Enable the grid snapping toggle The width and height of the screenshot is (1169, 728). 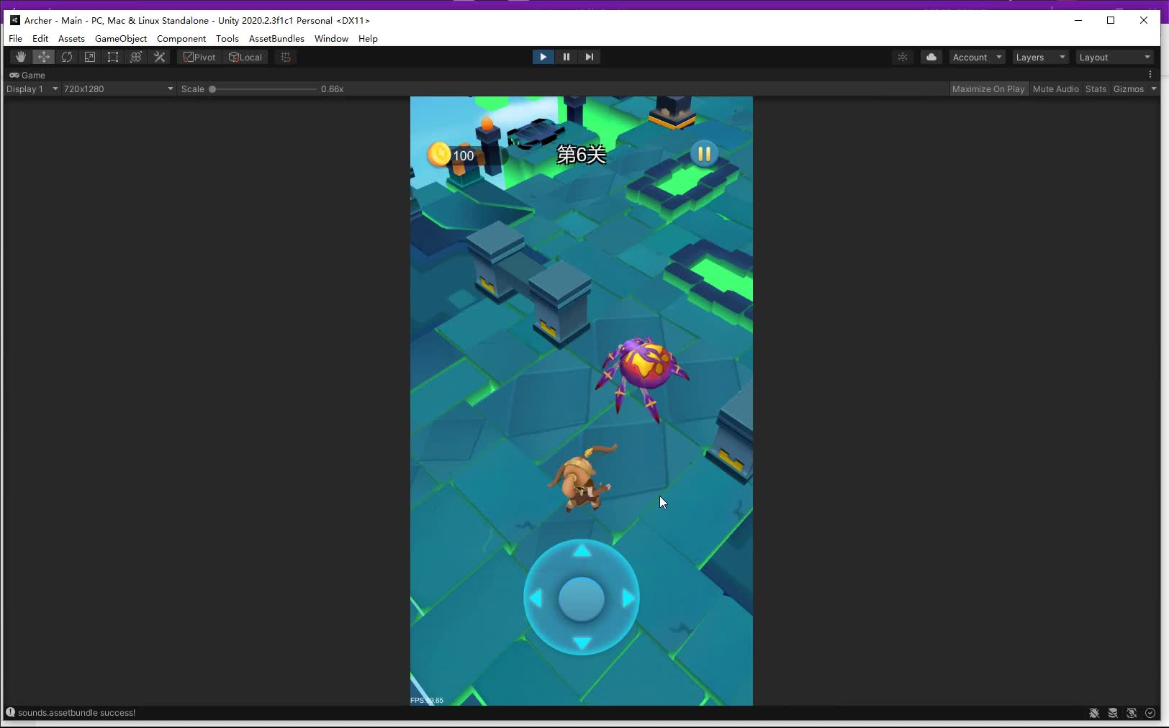coord(285,57)
